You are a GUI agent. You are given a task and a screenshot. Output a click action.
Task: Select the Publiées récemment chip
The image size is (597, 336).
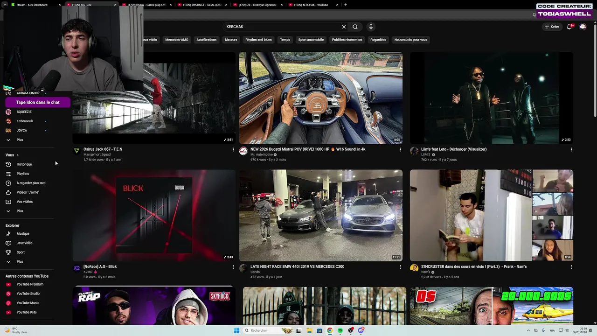tap(347, 40)
